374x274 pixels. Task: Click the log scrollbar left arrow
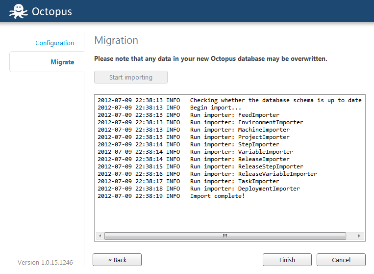coord(100,236)
